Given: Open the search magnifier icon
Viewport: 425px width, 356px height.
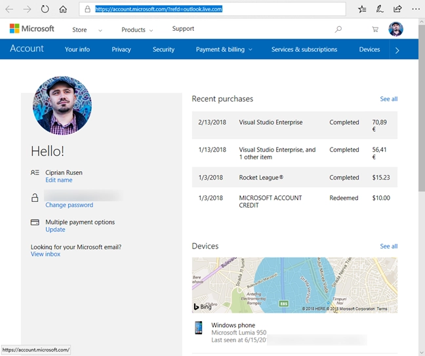Looking at the screenshot, I should (338, 29).
